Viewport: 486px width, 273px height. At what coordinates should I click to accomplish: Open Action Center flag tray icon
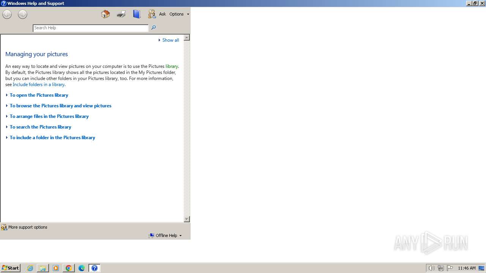pos(450,268)
